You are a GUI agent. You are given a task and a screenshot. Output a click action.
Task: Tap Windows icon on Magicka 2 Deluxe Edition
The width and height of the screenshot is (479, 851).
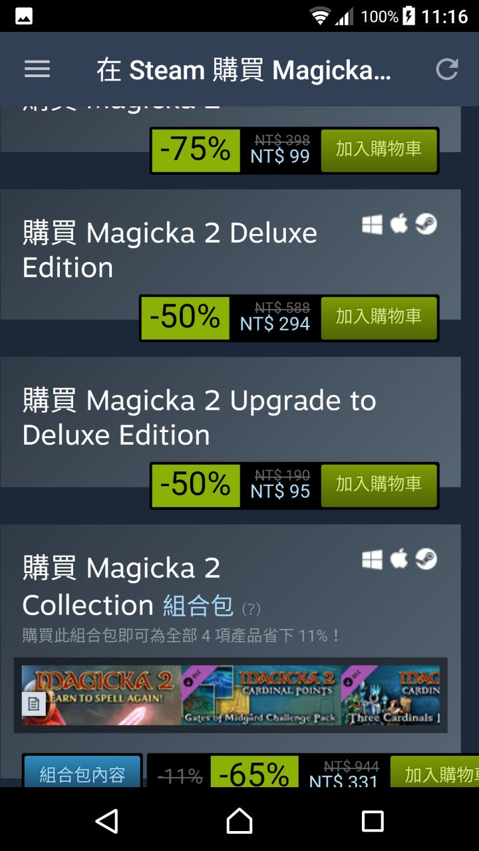373,225
